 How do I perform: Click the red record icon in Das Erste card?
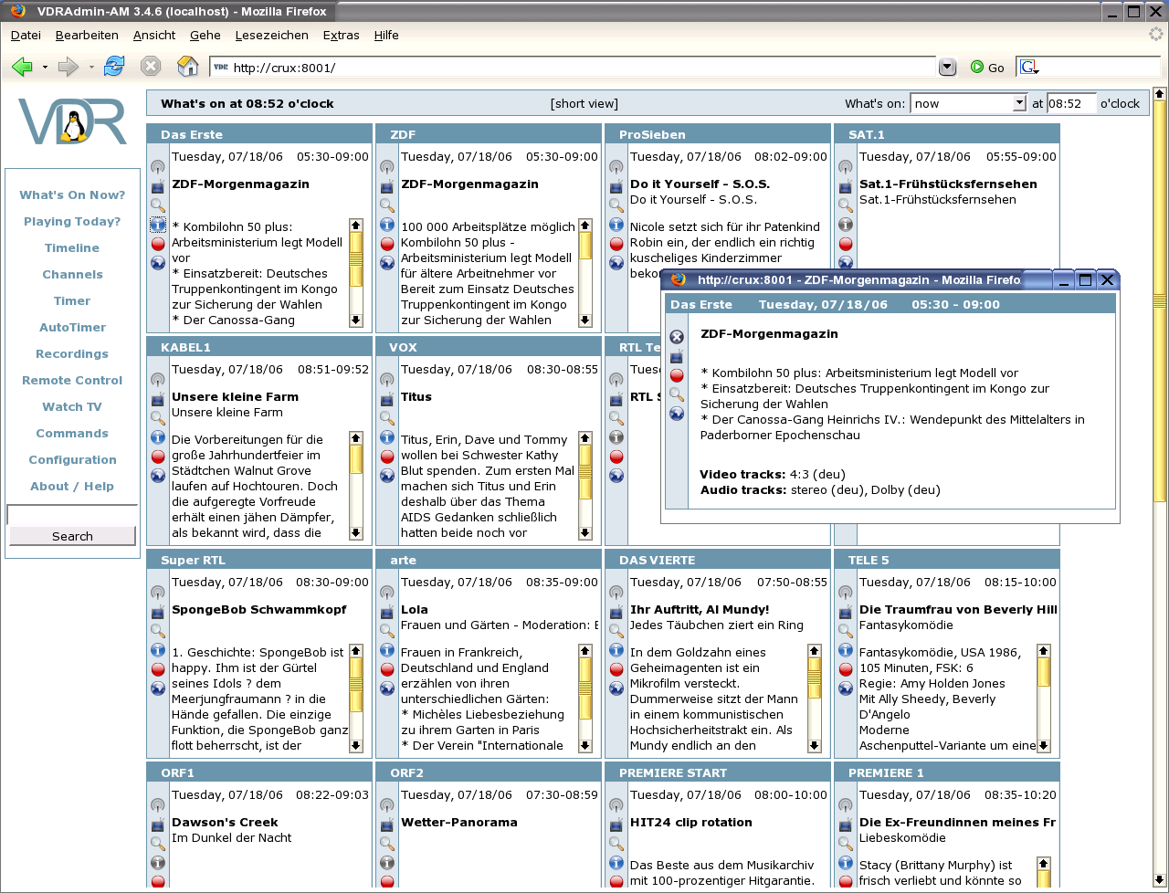click(158, 244)
